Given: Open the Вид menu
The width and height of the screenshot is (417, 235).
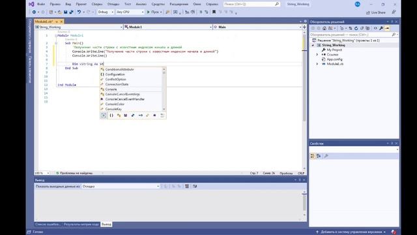Looking at the screenshot, I should click(68, 5).
